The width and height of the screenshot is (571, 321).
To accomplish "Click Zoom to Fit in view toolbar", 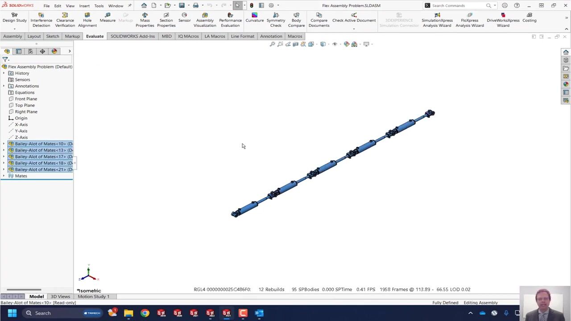I will click(x=272, y=44).
